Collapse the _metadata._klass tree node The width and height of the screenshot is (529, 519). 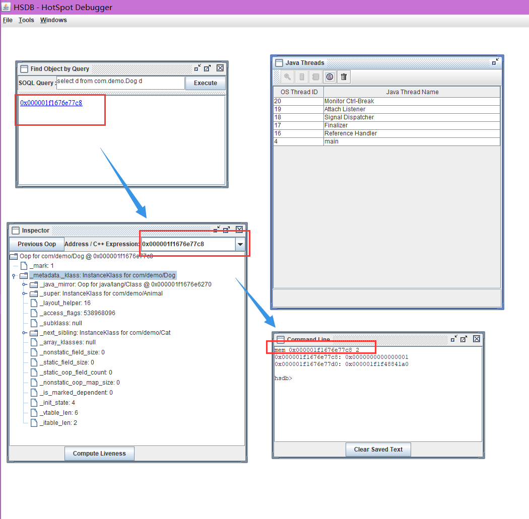(14, 276)
